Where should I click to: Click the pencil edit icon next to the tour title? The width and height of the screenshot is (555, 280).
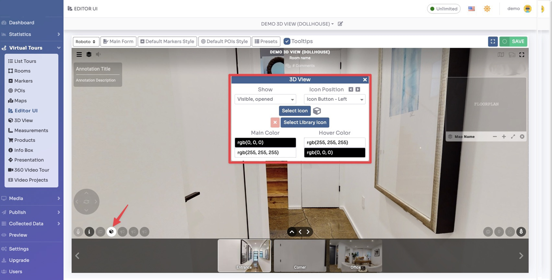(340, 23)
